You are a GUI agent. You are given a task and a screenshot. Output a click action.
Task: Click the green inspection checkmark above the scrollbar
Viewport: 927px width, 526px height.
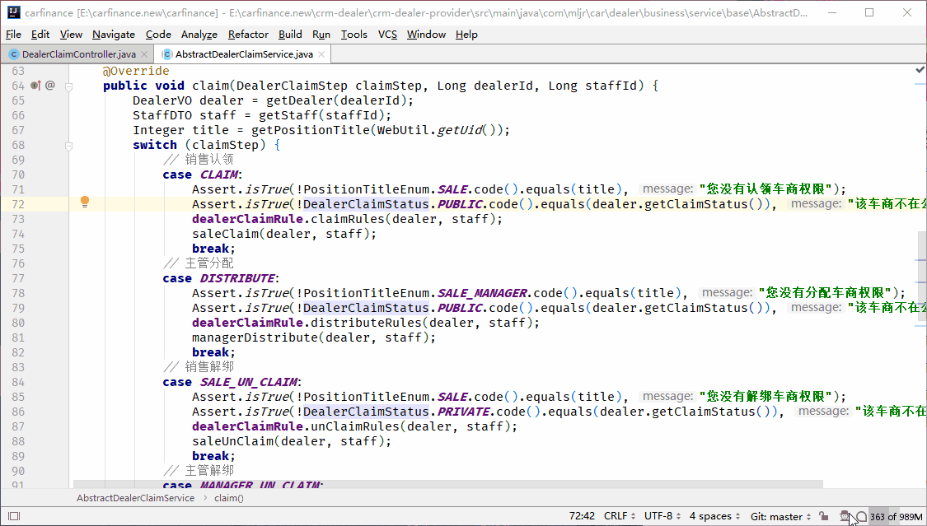(920, 72)
